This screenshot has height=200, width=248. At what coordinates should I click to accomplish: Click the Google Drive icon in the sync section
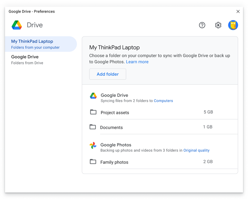pyautogui.click(x=93, y=96)
